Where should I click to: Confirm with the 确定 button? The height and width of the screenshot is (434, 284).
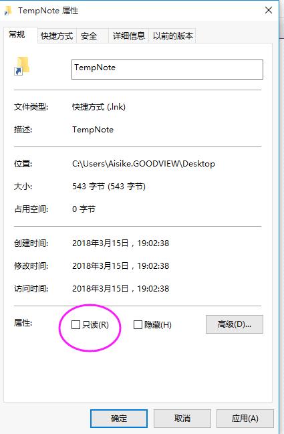tap(119, 418)
